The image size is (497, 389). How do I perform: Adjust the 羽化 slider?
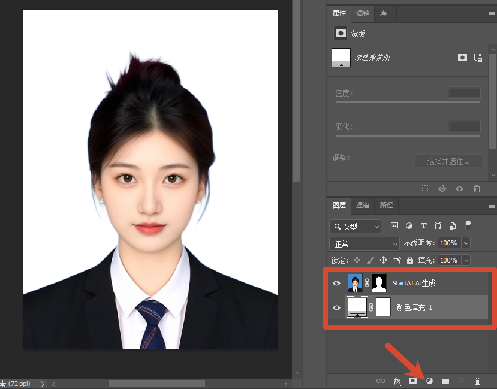(408, 135)
